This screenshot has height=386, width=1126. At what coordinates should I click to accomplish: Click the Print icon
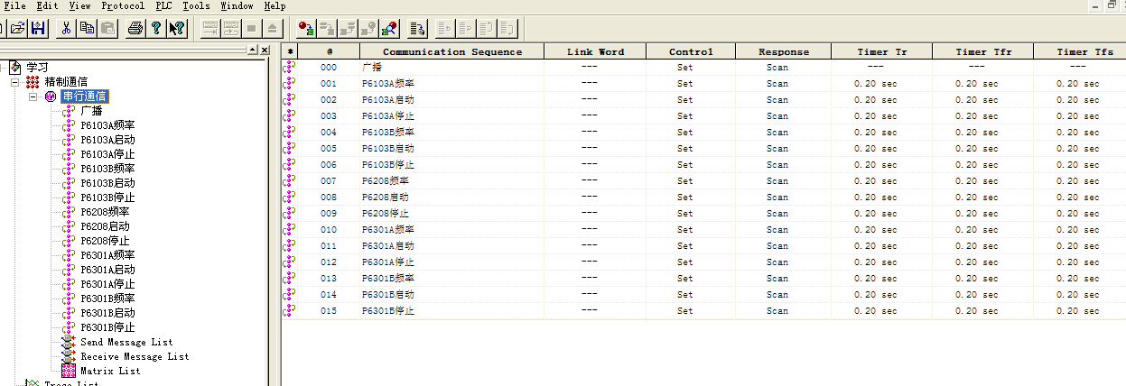tap(135, 28)
